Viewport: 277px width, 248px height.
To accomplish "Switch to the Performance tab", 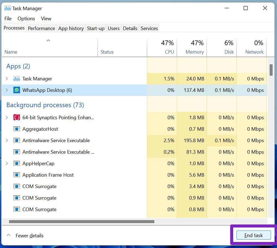I will click(42, 28).
